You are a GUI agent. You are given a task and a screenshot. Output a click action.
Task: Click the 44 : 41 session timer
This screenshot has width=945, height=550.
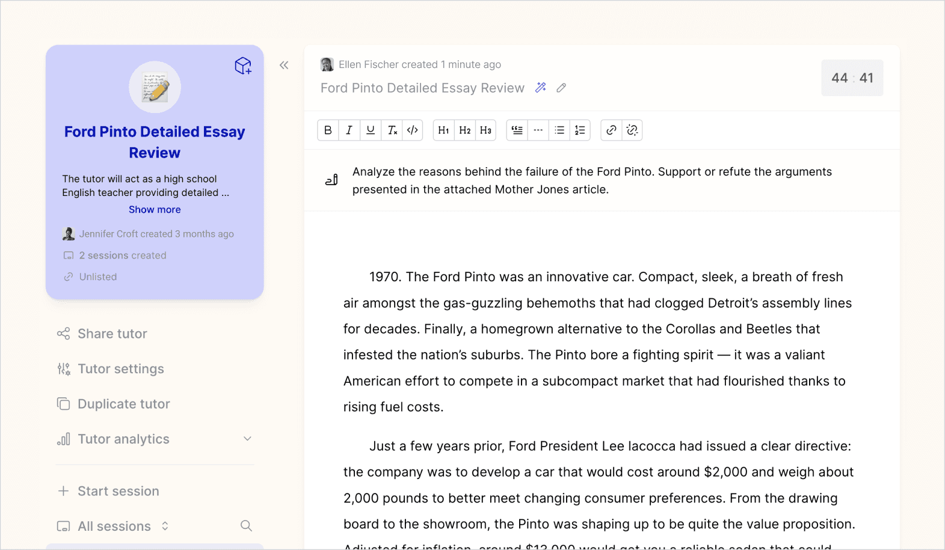(852, 78)
